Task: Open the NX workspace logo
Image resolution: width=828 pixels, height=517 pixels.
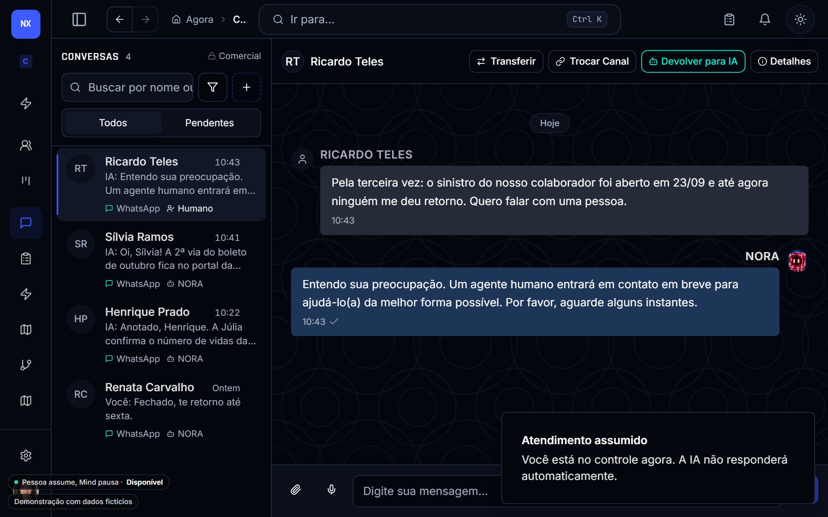Action: click(25, 24)
